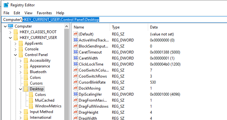Click the (Default) string value icon
Image resolution: width=227 pixels, height=120 pixels.
[x=76, y=34]
